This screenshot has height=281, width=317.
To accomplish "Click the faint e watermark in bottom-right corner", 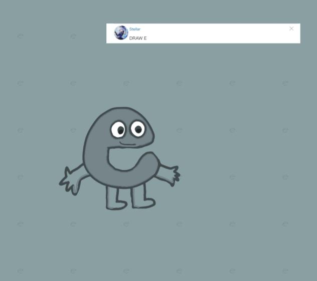I will (285, 271).
